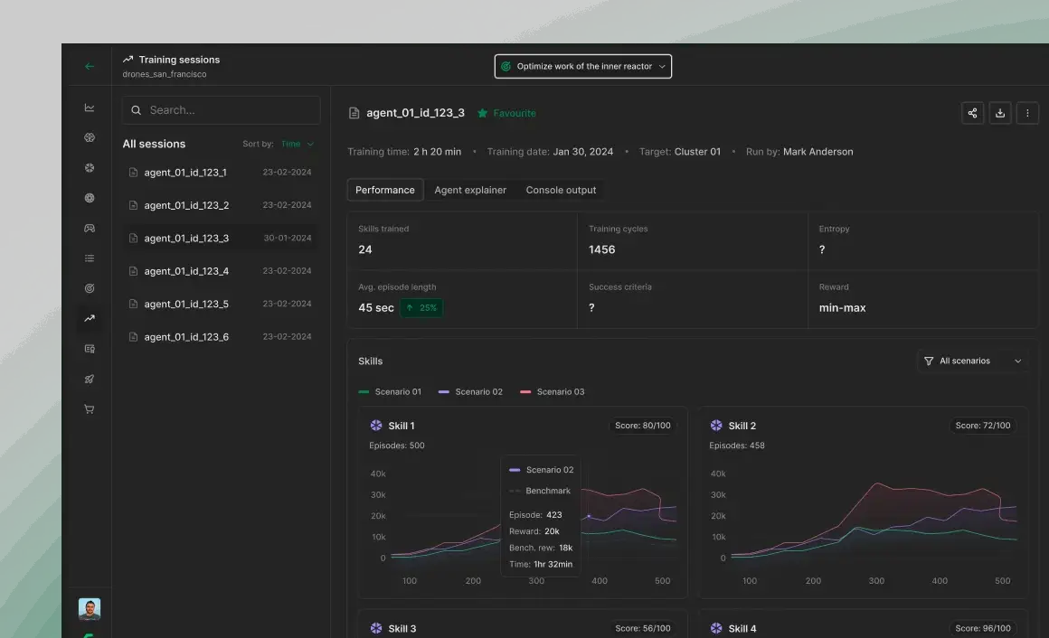Click the filter funnel icon
1049x638 pixels.
pos(929,361)
